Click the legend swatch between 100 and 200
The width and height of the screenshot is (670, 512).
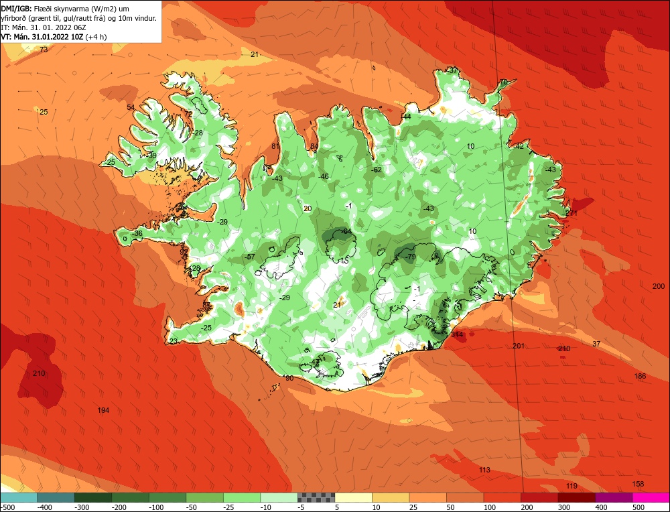coord(502,497)
